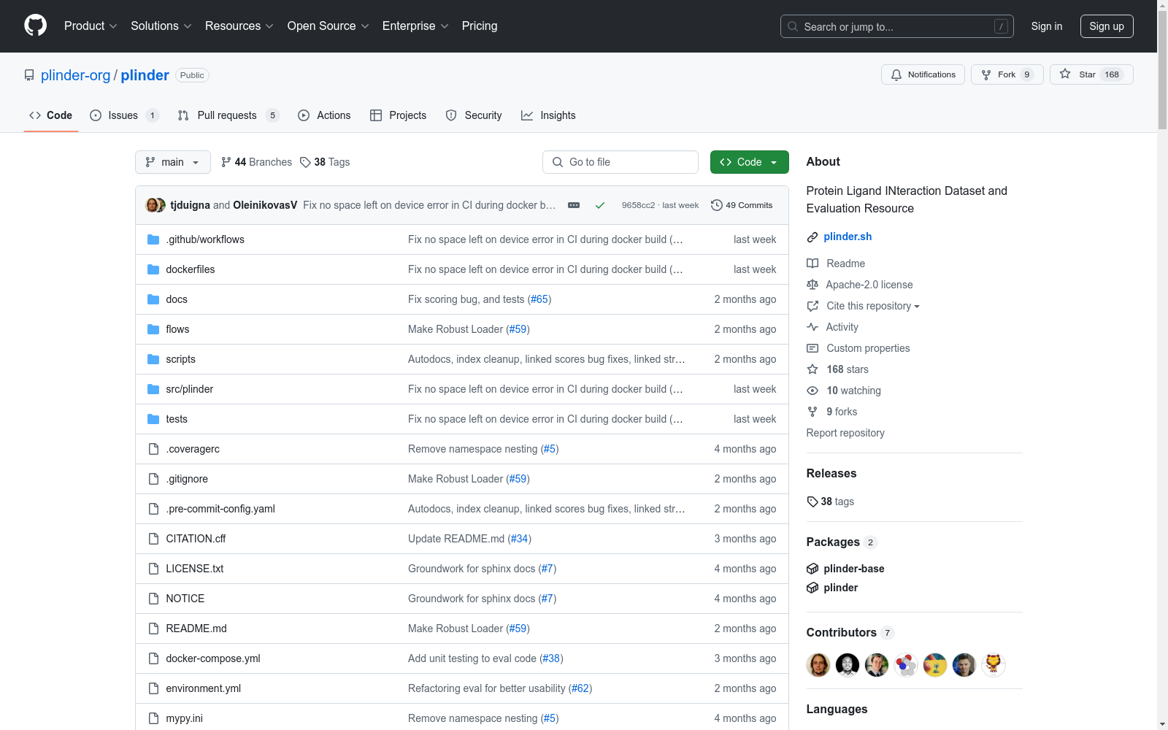The image size is (1168, 730).
Task: Open the Product dropdown menu
Action: 91,26
